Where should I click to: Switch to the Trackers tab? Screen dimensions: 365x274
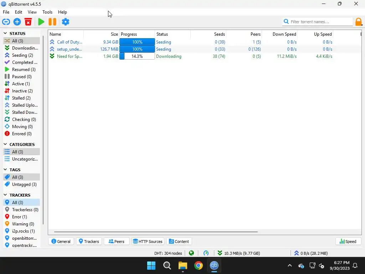click(89, 242)
